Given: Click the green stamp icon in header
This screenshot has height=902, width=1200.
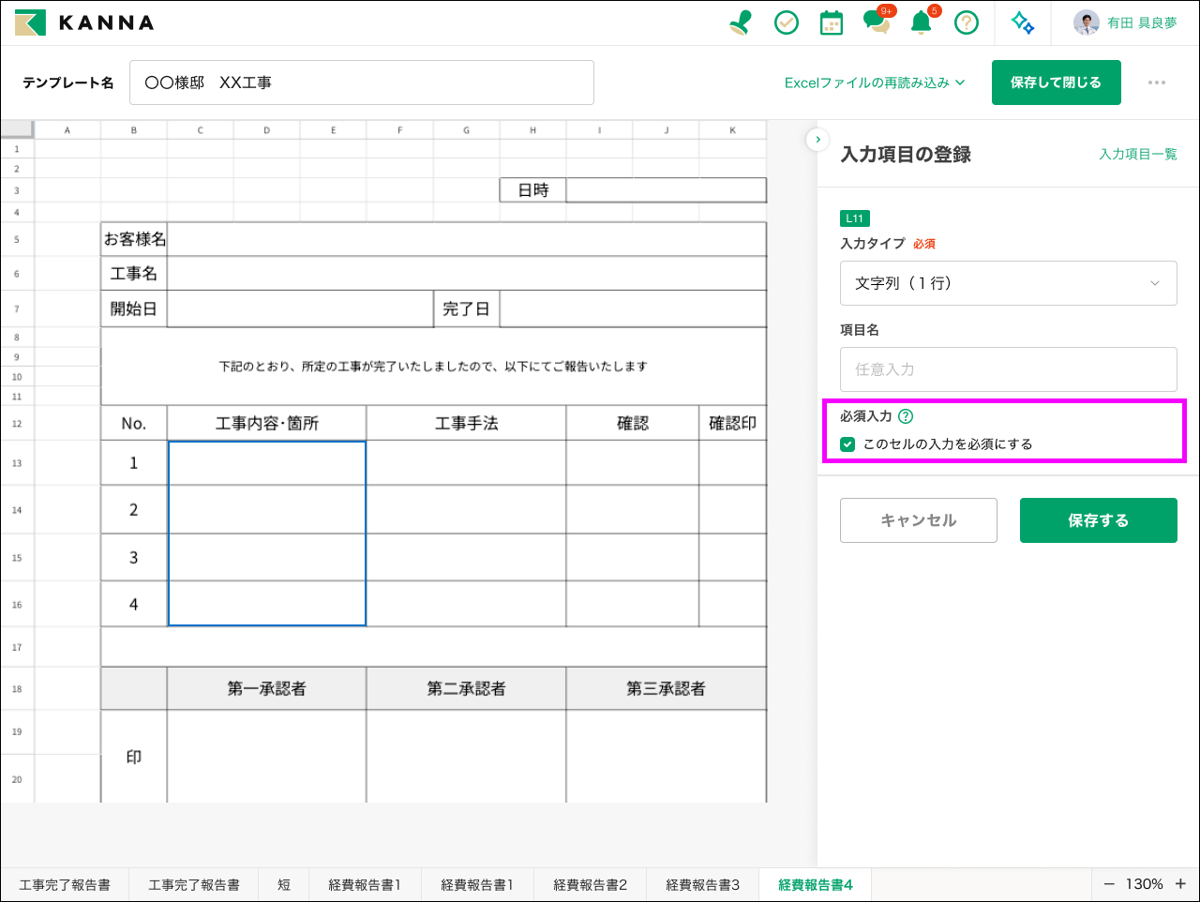Looking at the screenshot, I should click(741, 23).
